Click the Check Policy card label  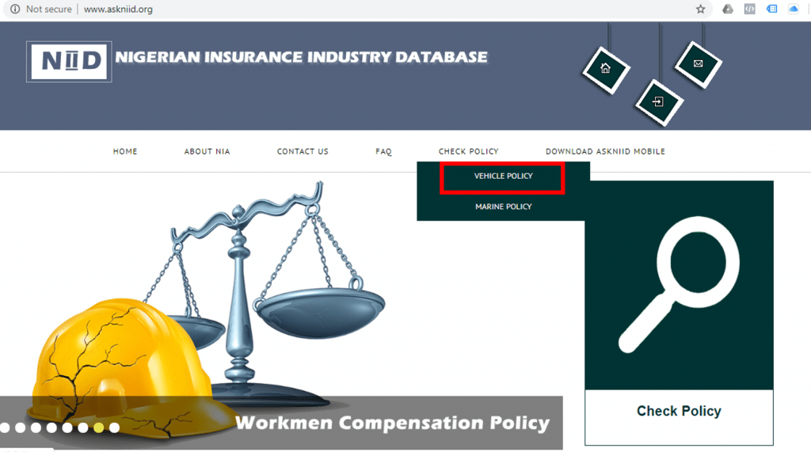tap(679, 411)
